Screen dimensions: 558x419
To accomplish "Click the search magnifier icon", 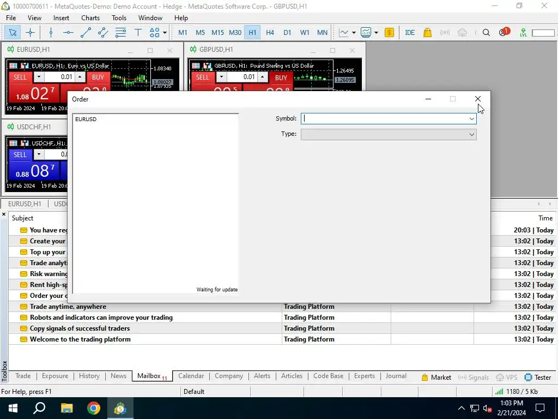I will pyautogui.click(x=486, y=32).
